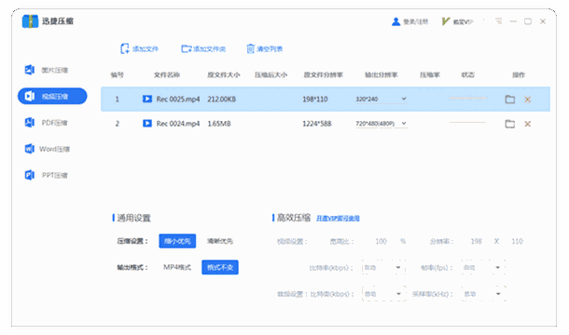Image resolution: width=569 pixels, height=335 pixels.
Task: Open the login/register user account
Action: click(x=410, y=21)
